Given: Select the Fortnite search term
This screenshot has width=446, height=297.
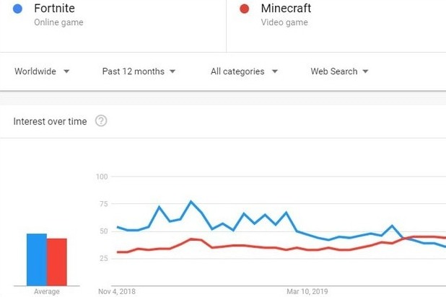Looking at the screenshot, I should point(54,9).
